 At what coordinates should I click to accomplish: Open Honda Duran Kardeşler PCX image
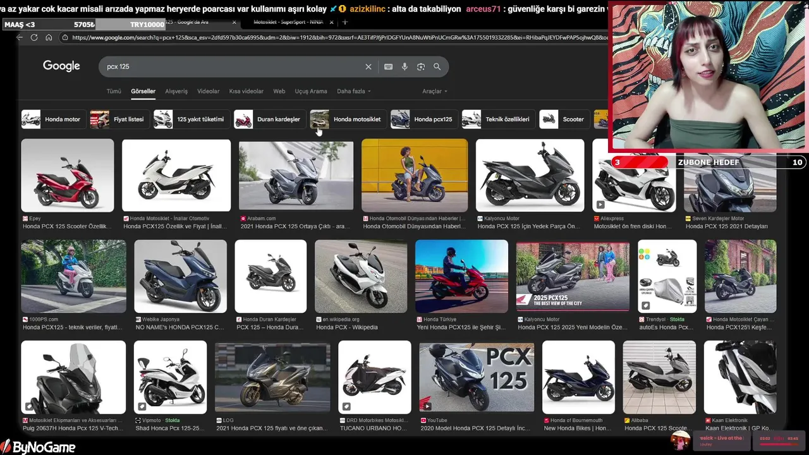pos(271,276)
